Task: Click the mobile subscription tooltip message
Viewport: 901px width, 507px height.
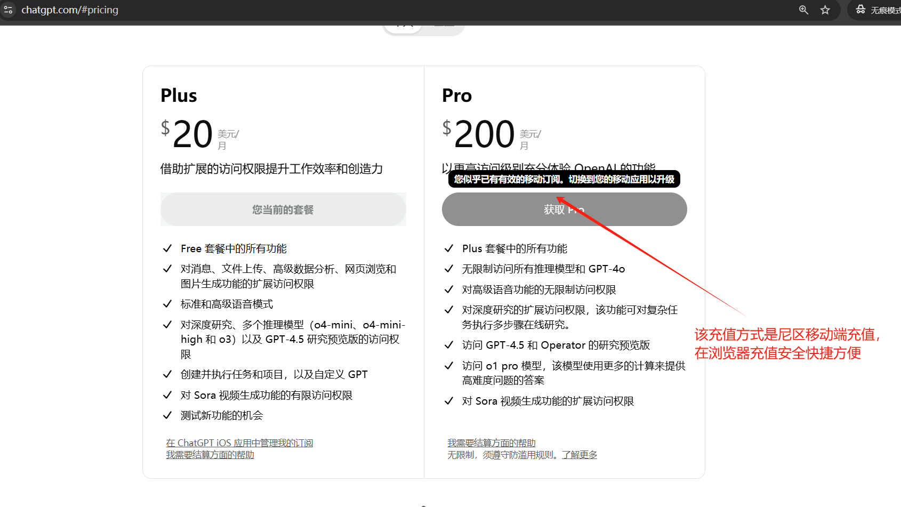Action: (564, 179)
